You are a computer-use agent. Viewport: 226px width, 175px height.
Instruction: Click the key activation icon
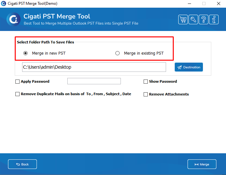(x=193, y=19)
